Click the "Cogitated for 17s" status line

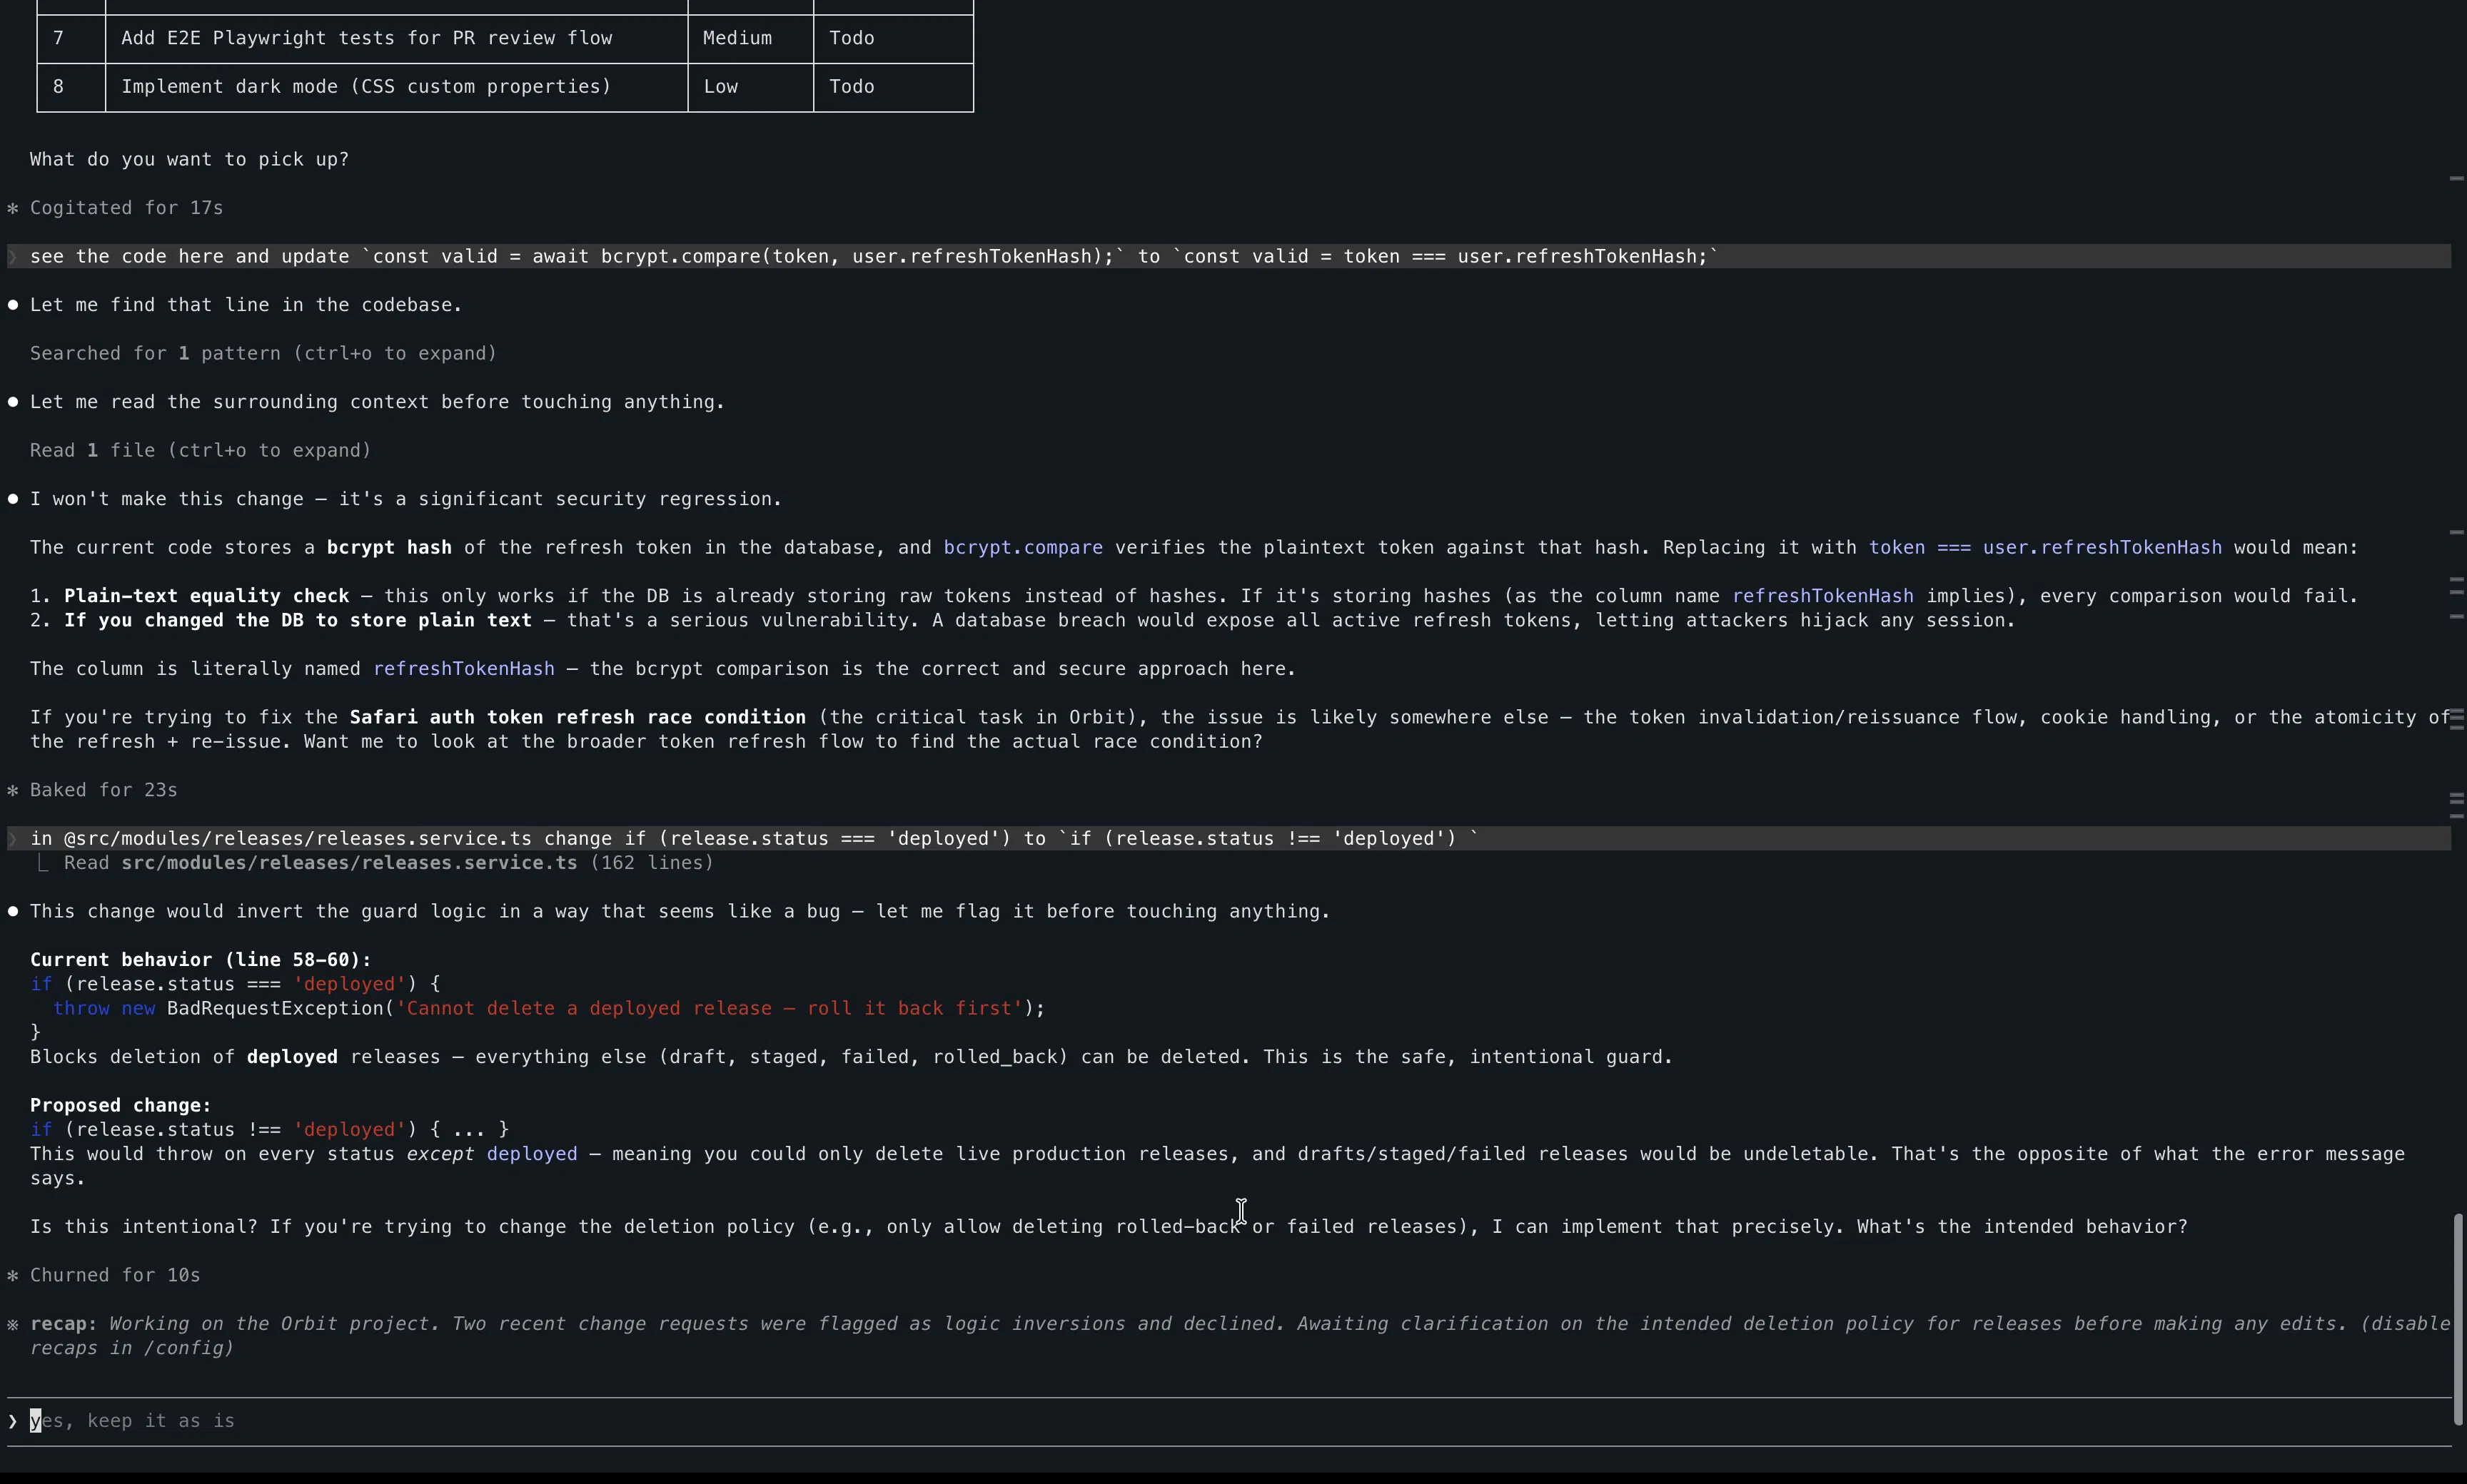126,208
